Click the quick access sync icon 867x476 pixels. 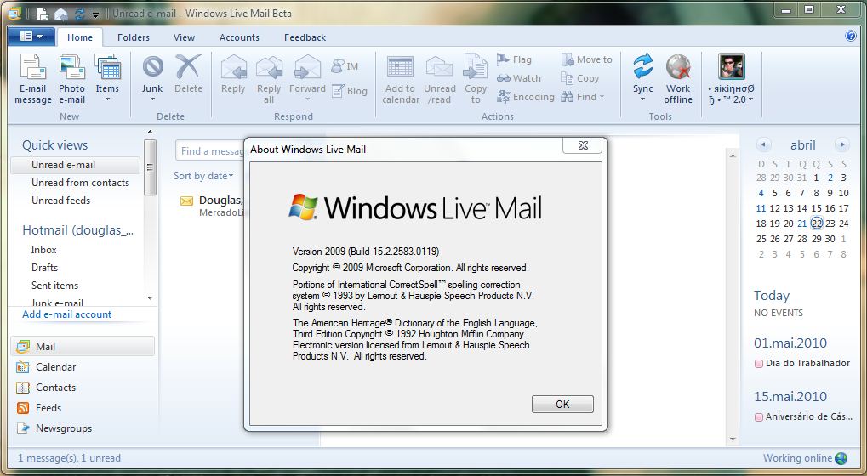[x=79, y=14]
